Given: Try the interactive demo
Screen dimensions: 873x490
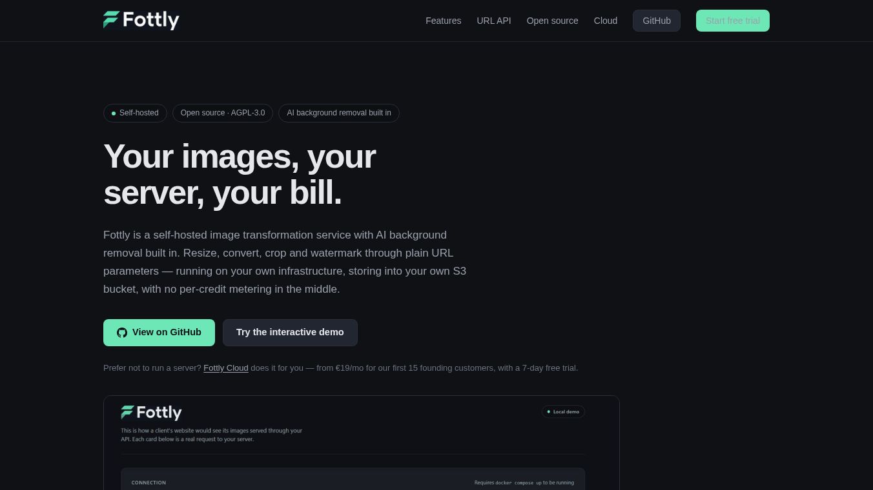Looking at the screenshot, I should click(290, 333).
